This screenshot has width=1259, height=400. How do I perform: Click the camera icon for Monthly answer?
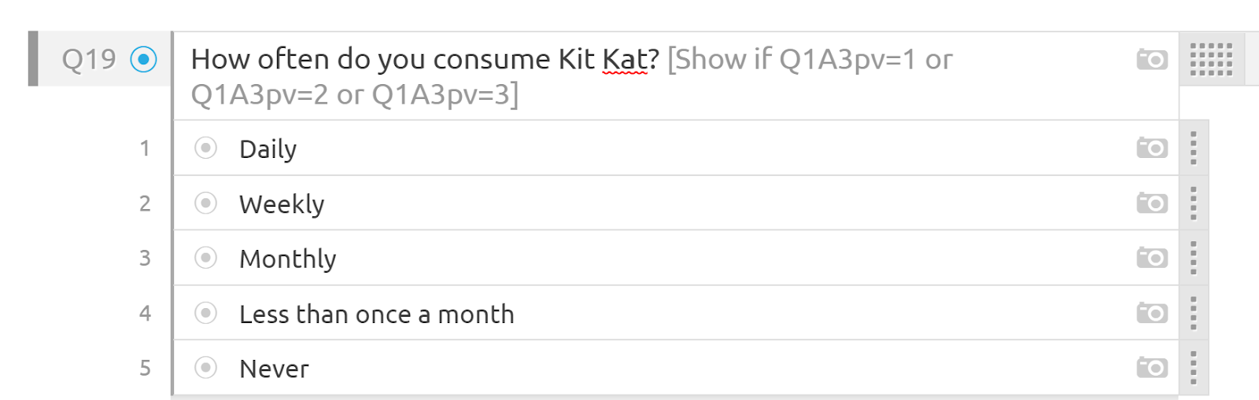click(1152, 258)
